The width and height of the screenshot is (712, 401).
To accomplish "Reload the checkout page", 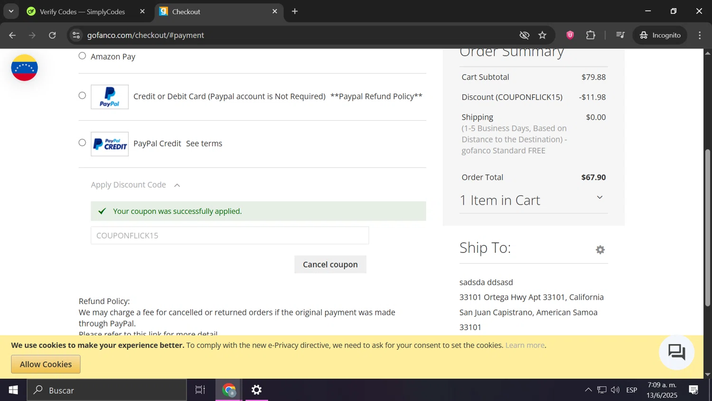I will coord(52,35).
